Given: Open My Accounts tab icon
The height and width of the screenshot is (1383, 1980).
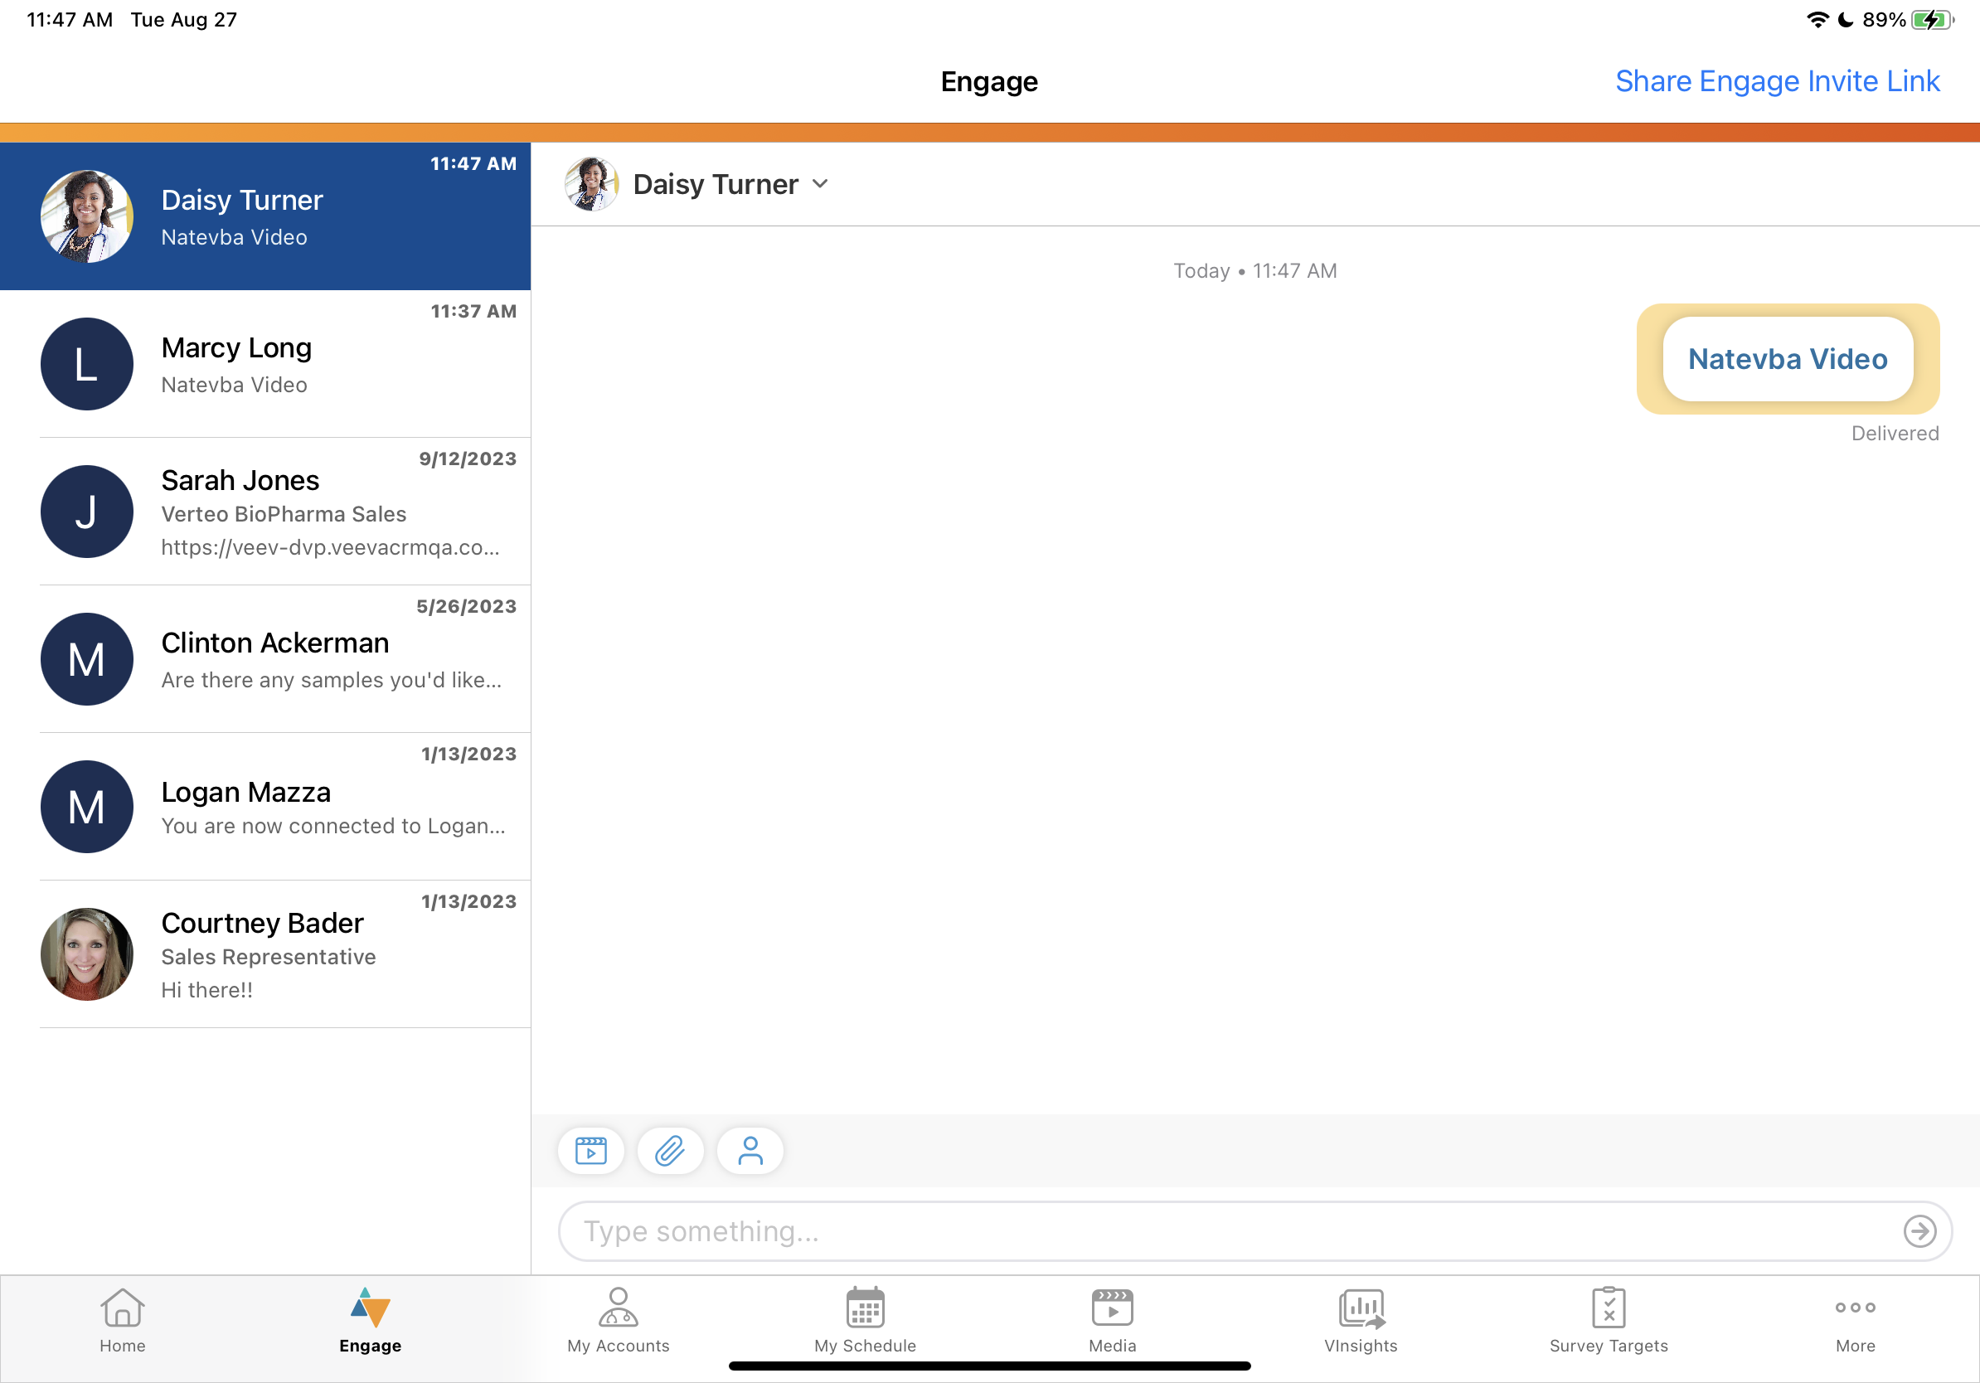Looking at the screenshot, I should click(x=619, y=1309).
